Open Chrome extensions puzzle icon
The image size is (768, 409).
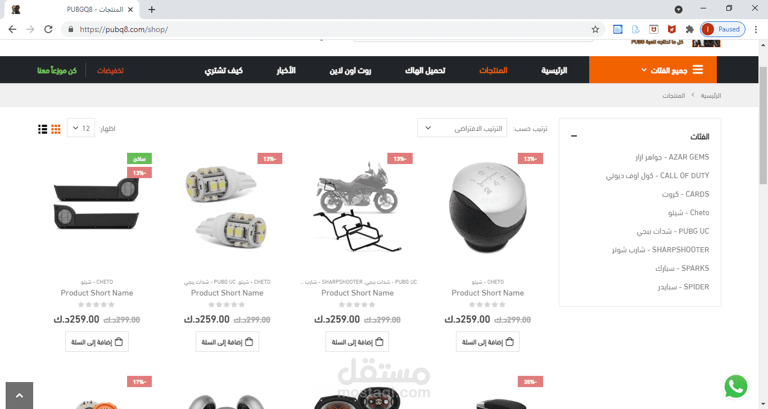689,29
